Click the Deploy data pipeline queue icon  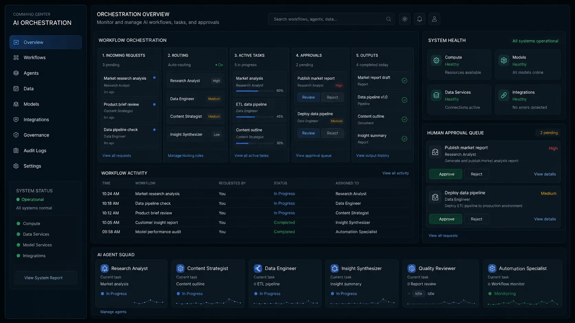(435, 197)
